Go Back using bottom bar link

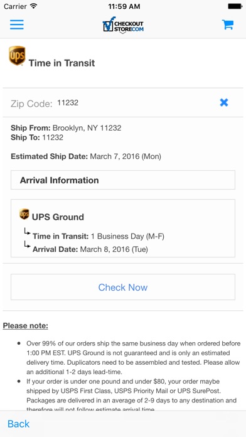(x=18, y=424)
